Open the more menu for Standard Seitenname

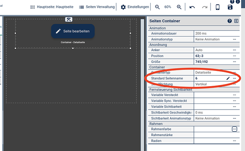coord(234,78)
